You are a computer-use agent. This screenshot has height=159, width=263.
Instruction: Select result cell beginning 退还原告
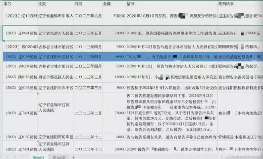240,16
